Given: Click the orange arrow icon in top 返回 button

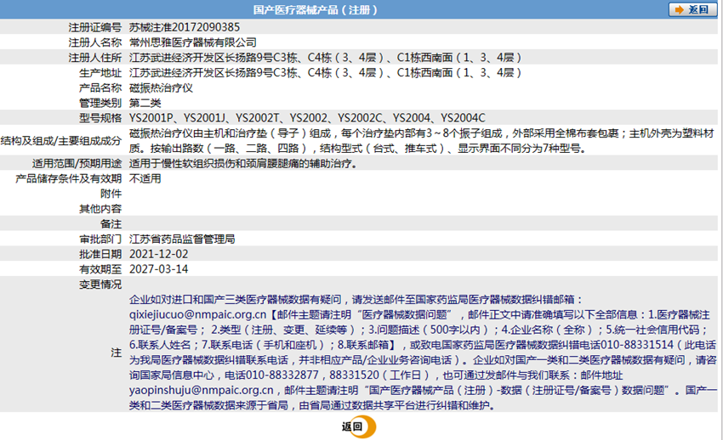Looking at the screenshot, I should tap(680, 9).
